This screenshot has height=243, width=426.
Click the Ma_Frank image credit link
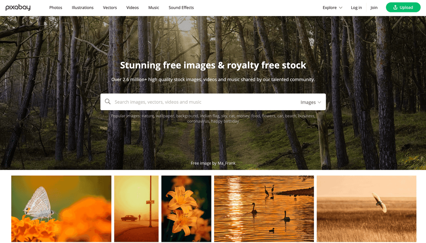coord(226,163)
